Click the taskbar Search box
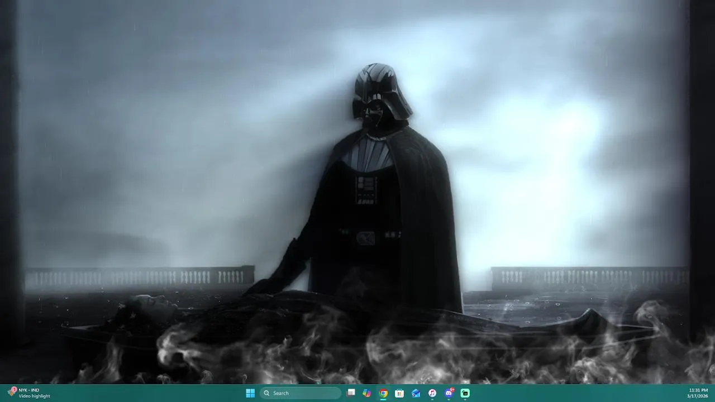This screenshot has width=715, height=402. tap(301, 393)
